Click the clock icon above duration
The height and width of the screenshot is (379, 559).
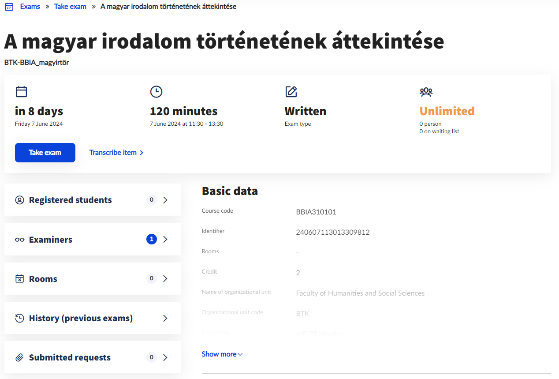click(156, 92)
